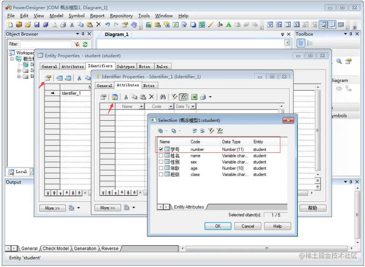Click the Toolbox magnifier zoom tool icon
Viewport: 365px width, 267px height.
[x=339, y=61]
